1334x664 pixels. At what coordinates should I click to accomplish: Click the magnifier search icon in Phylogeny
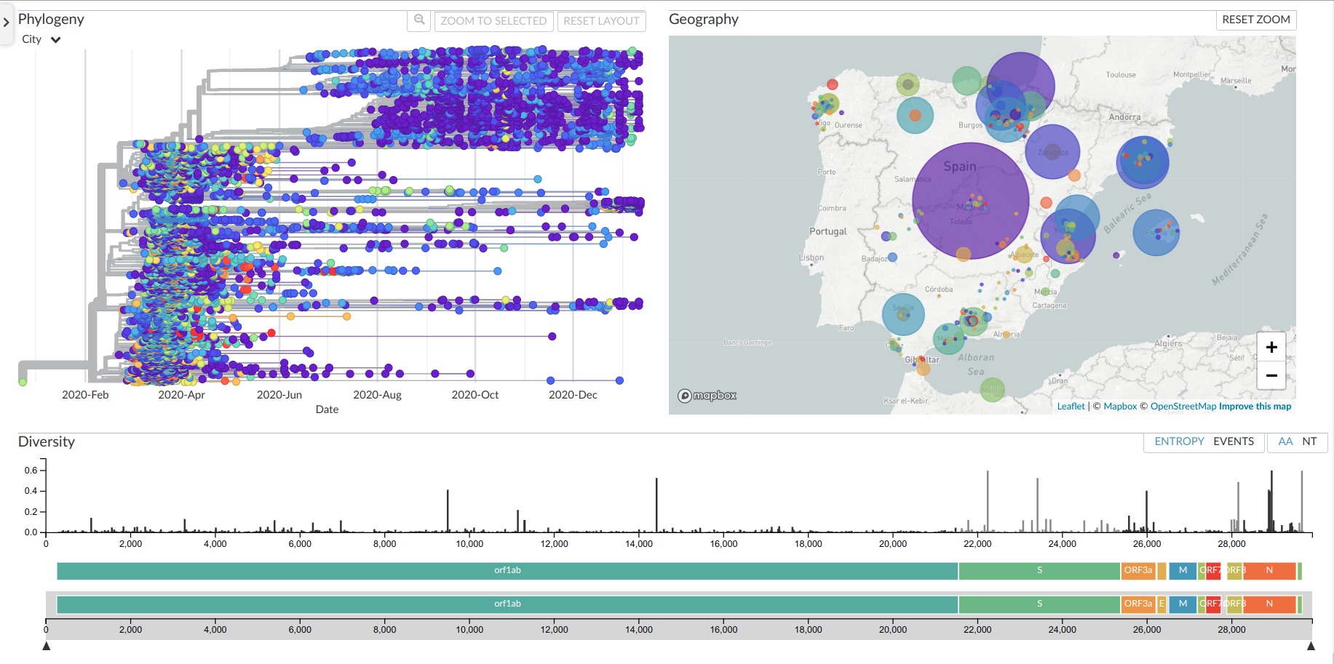pyautogui.click(x=419, y=20)
